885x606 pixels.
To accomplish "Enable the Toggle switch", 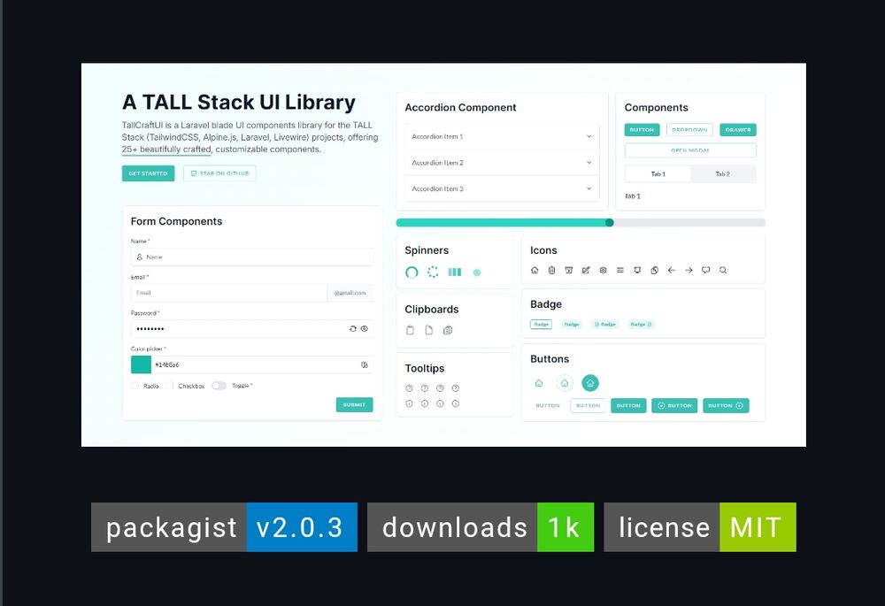I will pos(219,386).
